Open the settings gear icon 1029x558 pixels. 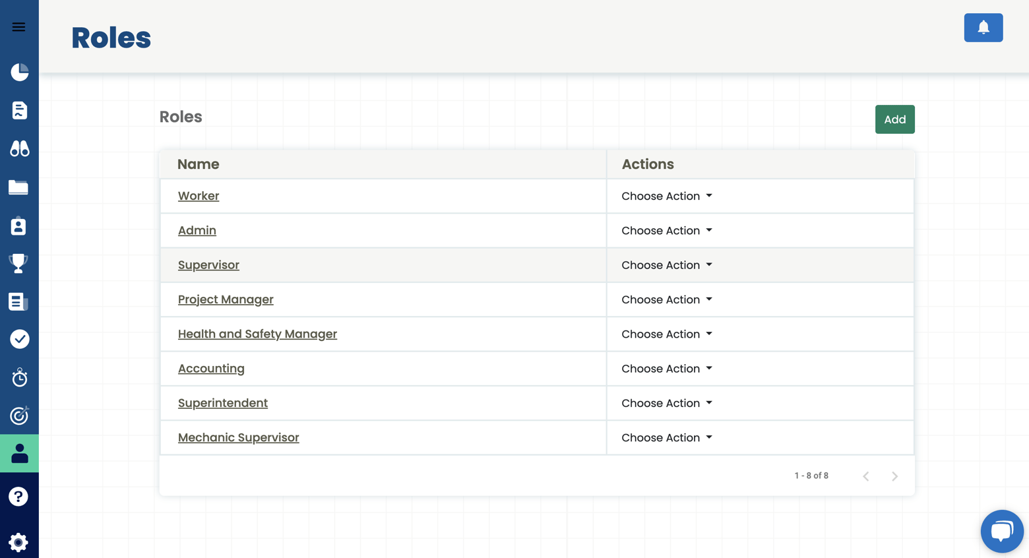click(x=18, y=542)
